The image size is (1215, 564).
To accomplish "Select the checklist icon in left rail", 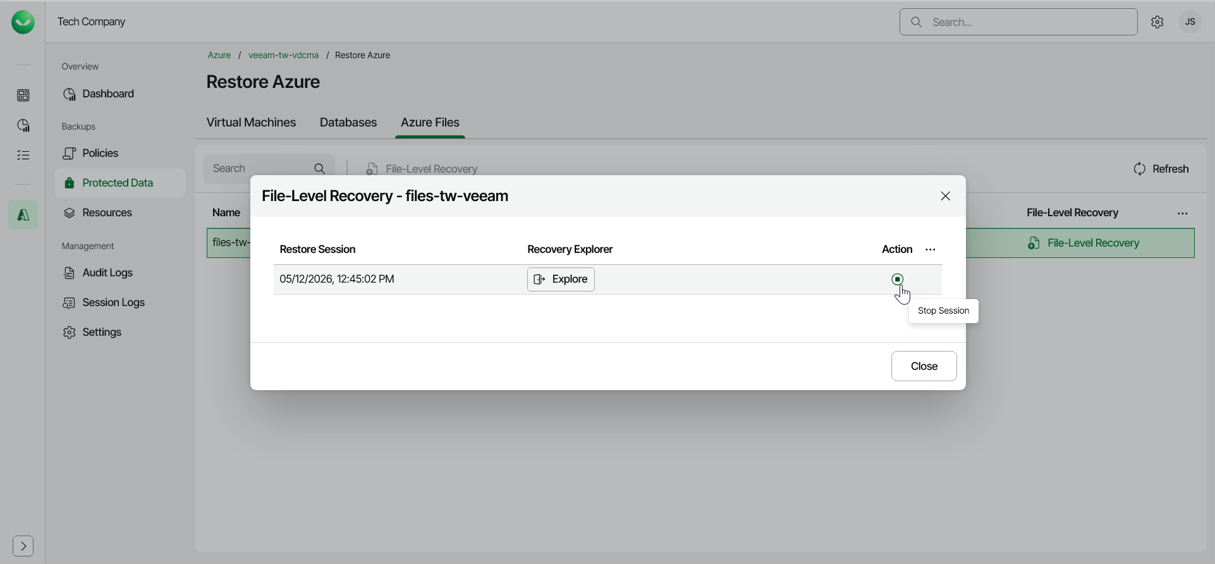I will coord(23,155).
